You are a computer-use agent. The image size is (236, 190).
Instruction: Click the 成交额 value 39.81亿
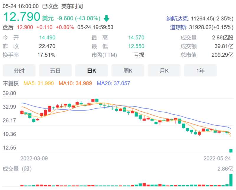(x=224, y=46)
